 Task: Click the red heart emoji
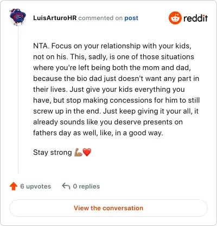coord(87,152)
